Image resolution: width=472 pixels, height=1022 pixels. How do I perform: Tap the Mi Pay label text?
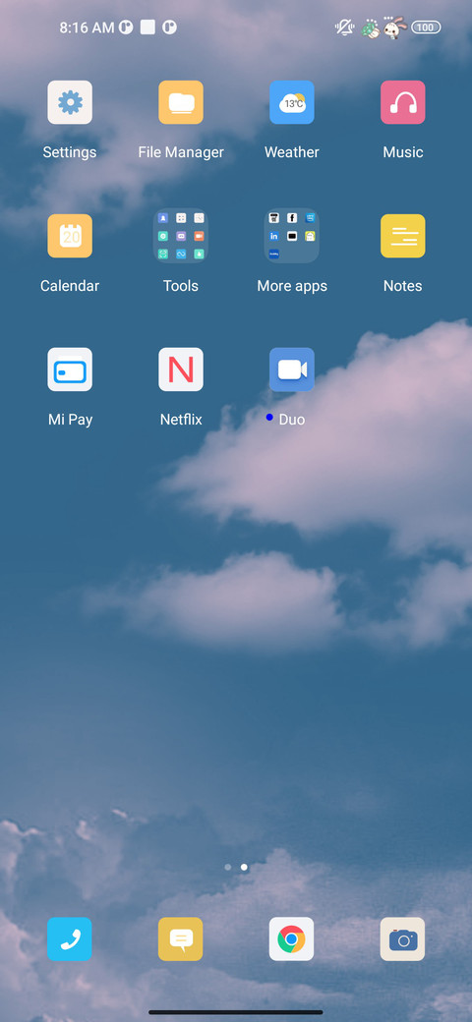tap(70, 420)
